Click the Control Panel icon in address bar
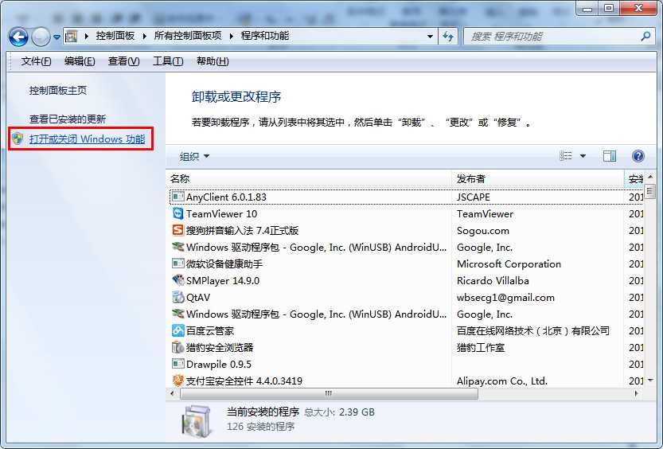The height and width of the screenshot is (449, 663). (72, 37)
